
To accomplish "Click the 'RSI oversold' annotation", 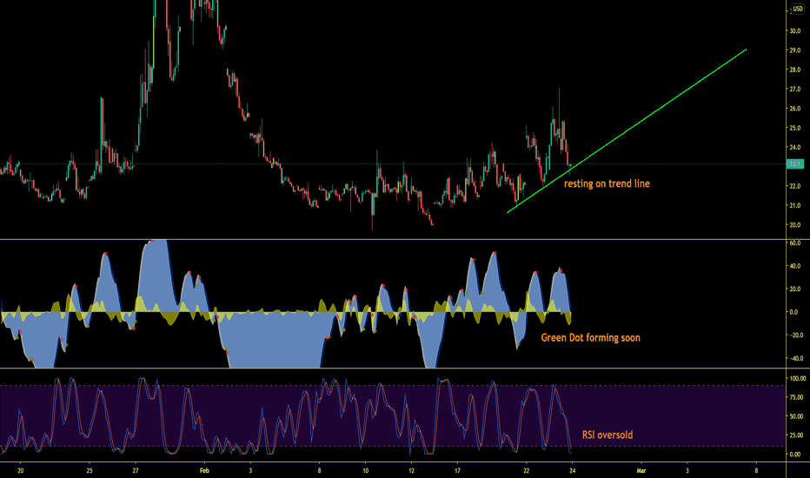I will 607,435.
